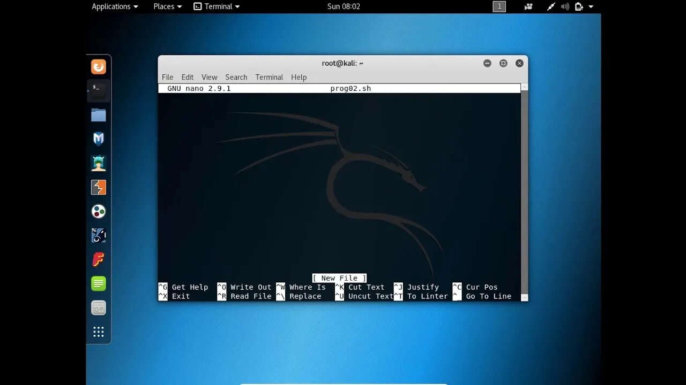Screen dimensions: 686x385
Task: Open the volume speaker icon in top bar
Action: (x=565, y=6)
